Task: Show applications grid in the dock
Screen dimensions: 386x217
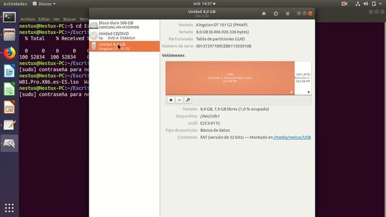Action: click(x=9, y=208)
